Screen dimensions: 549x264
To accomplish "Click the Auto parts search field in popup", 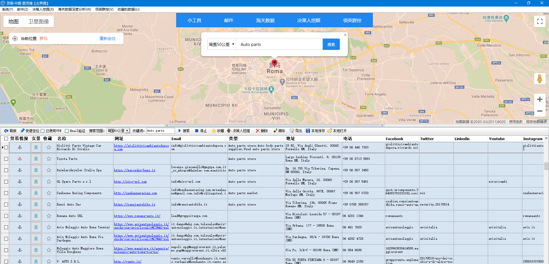I will (279, 44).
